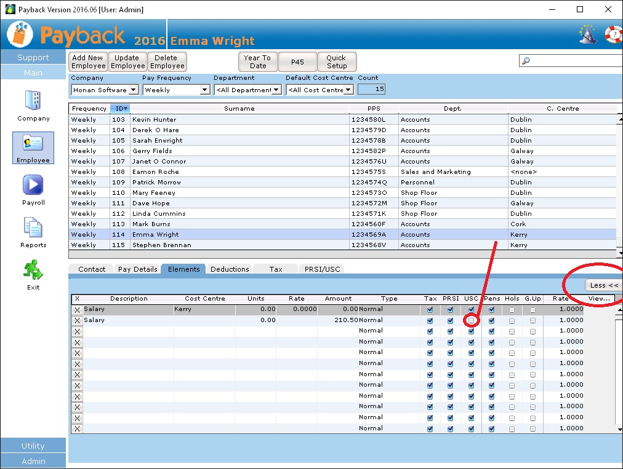Open the Payroll module icon

click(x=33, y=186)
